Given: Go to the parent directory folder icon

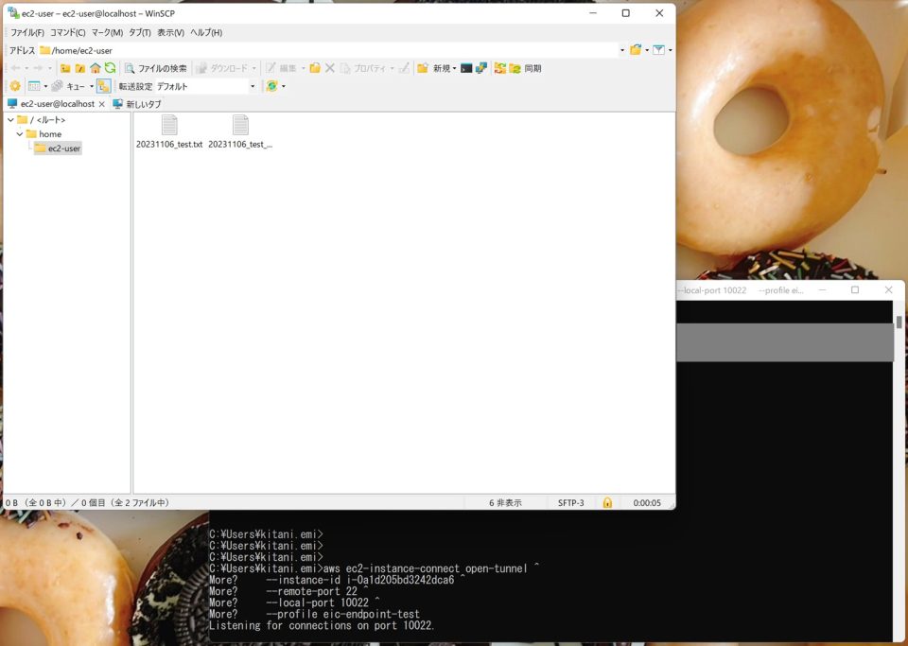Looking at the screenshot, I should [x=65, y=68].
